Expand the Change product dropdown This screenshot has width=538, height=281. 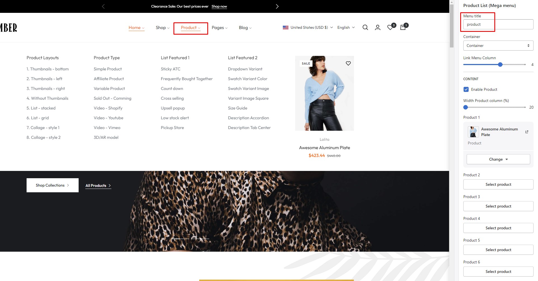[498, 159]
